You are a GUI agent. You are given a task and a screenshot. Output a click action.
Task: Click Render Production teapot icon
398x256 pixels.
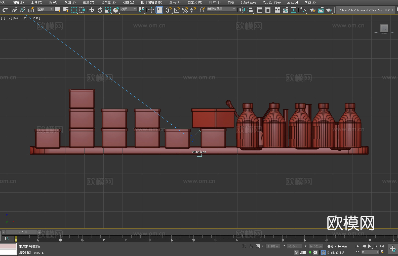coord(329,10)
